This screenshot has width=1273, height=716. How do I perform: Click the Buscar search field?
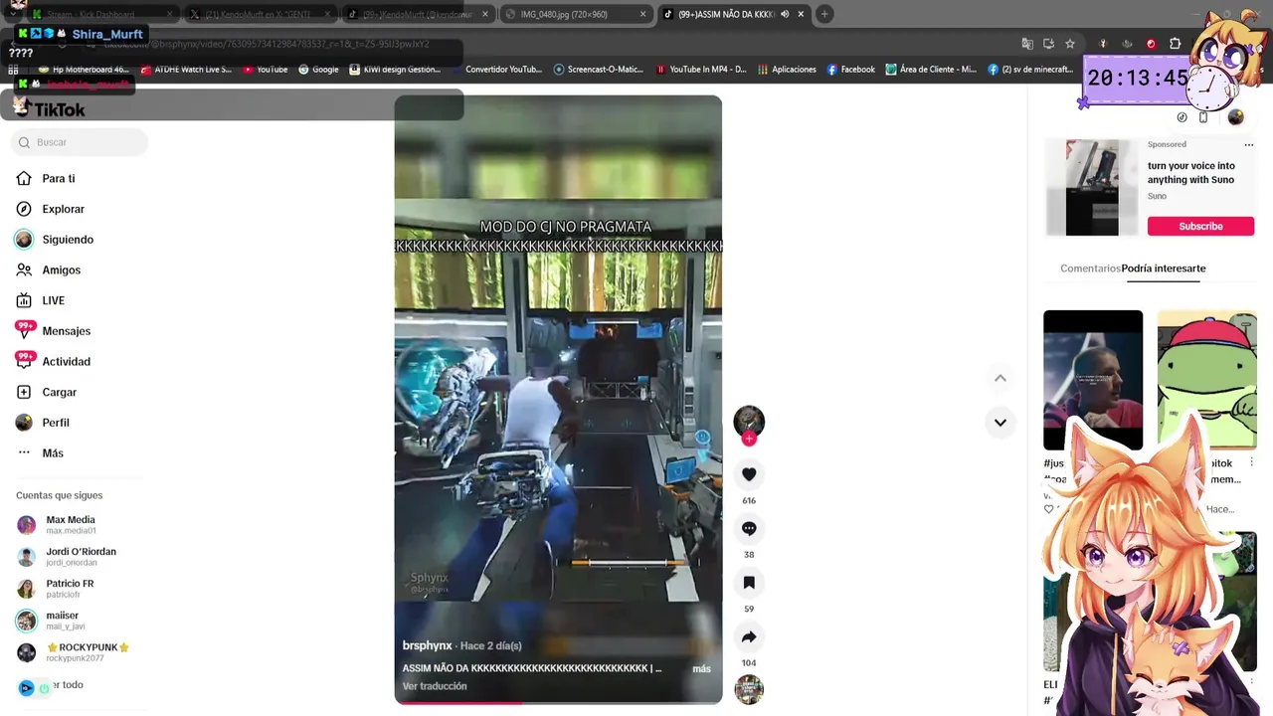point(80,142)
